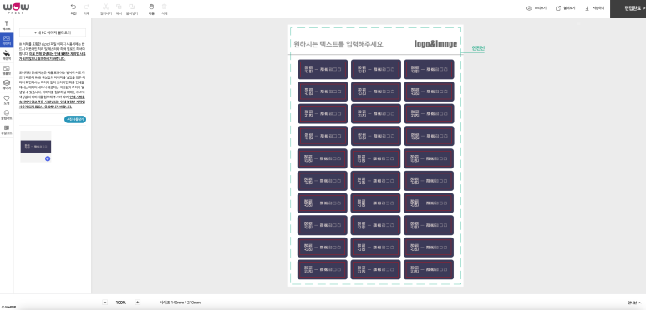Click the upload image from PC button
The height and width of the screenshot is (310, 646).
point(53,32)
